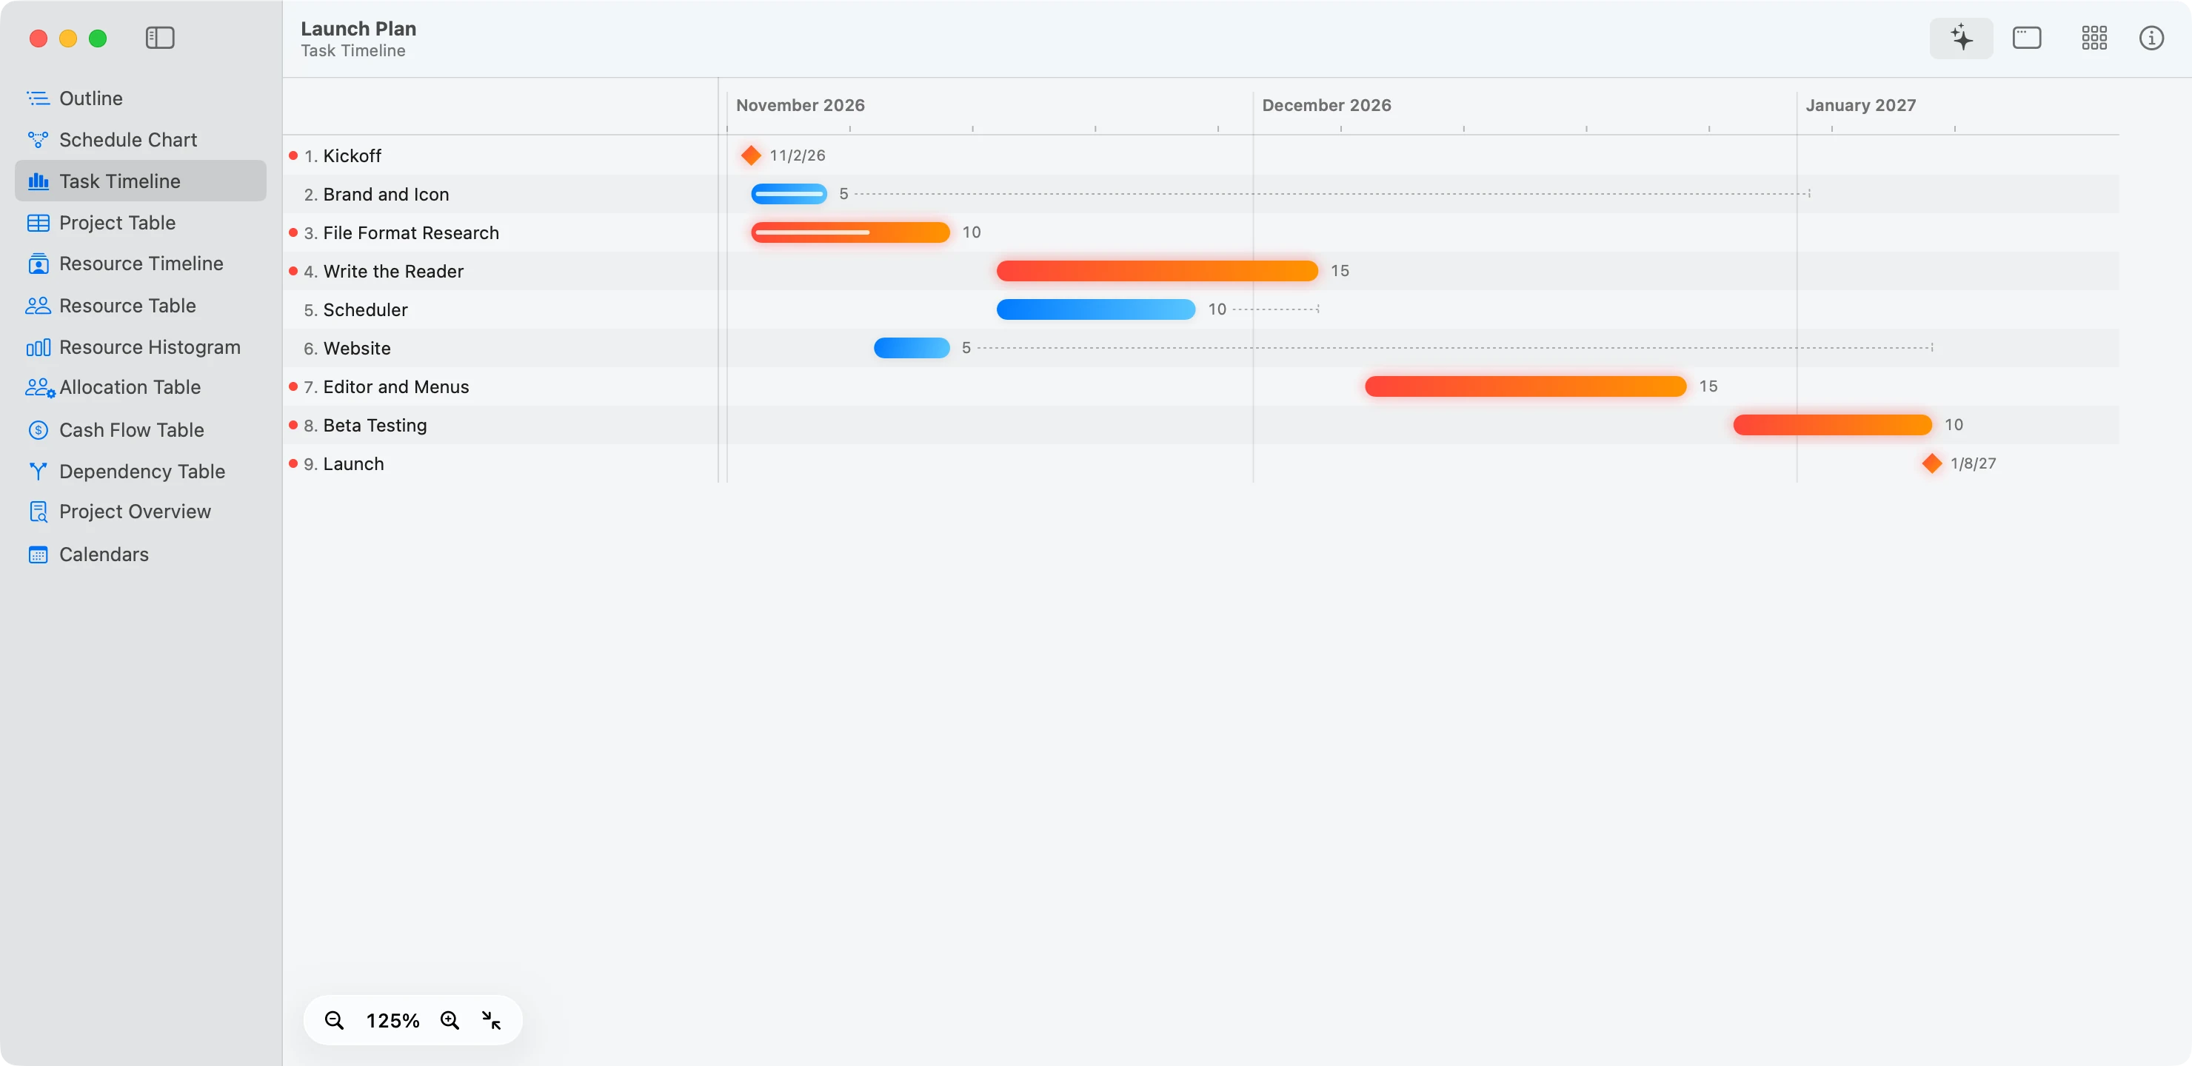This screenshot has height=1066, width=2192.
Task: Click the Outline sidebar icon
Action: click(39, 98)
